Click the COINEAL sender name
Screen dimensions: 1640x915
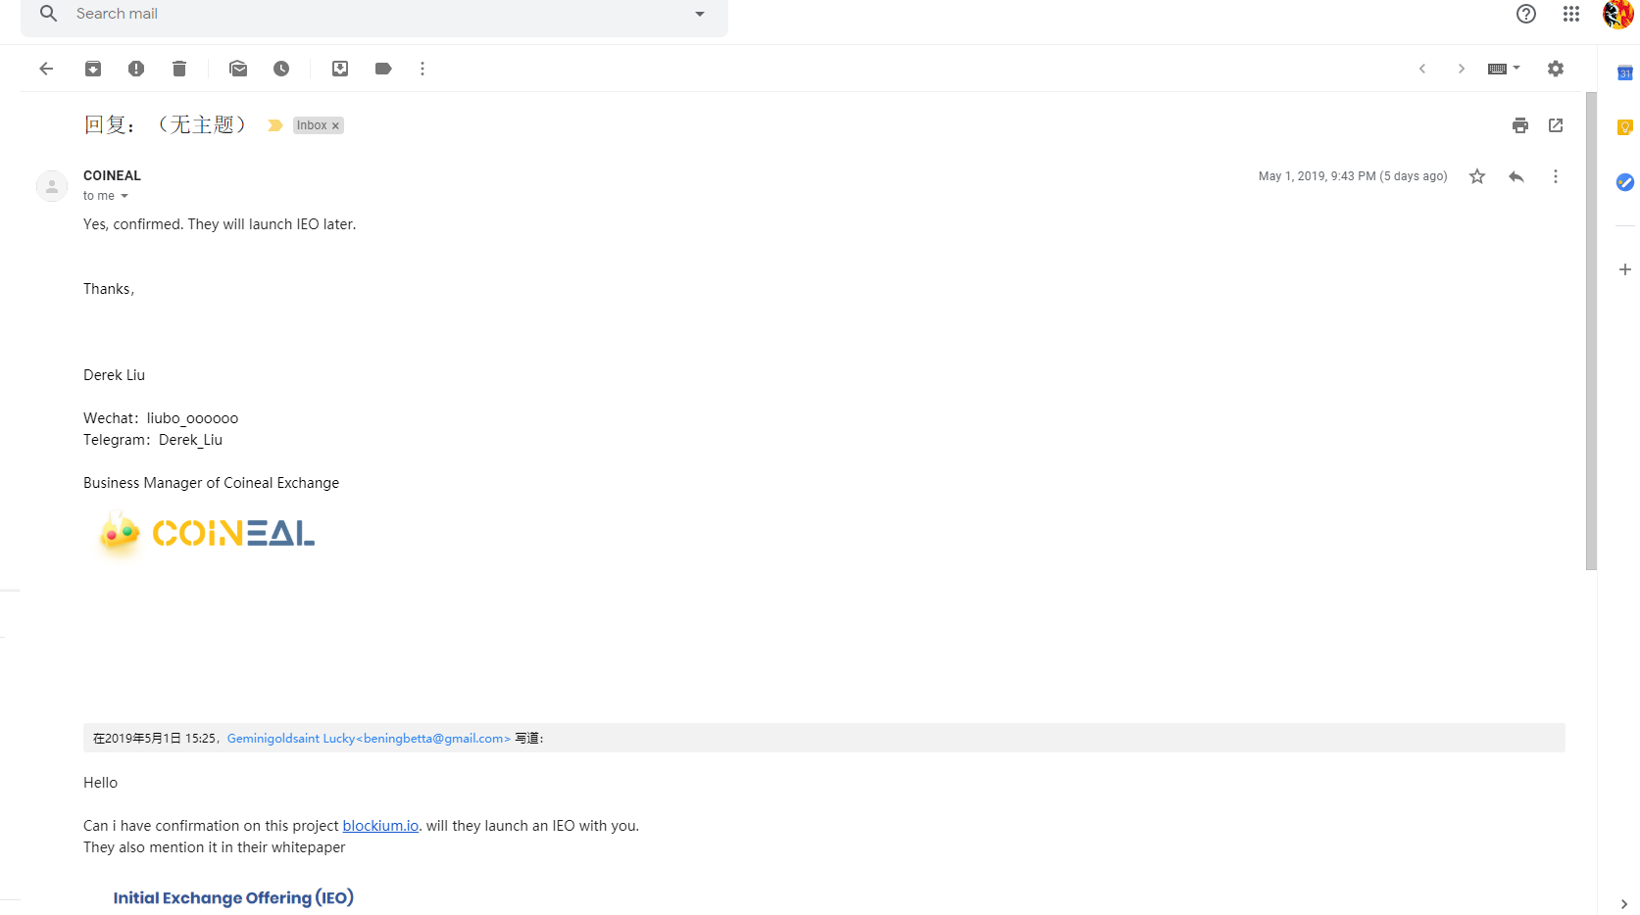112,175
